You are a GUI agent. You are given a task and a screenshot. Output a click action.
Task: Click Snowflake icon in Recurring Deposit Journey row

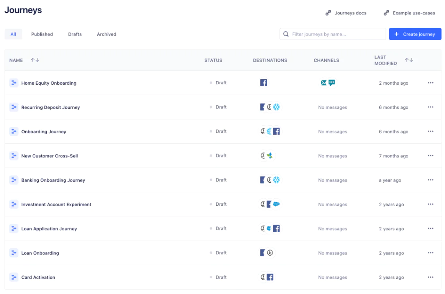pyautogui.click(x=276, y=107)
